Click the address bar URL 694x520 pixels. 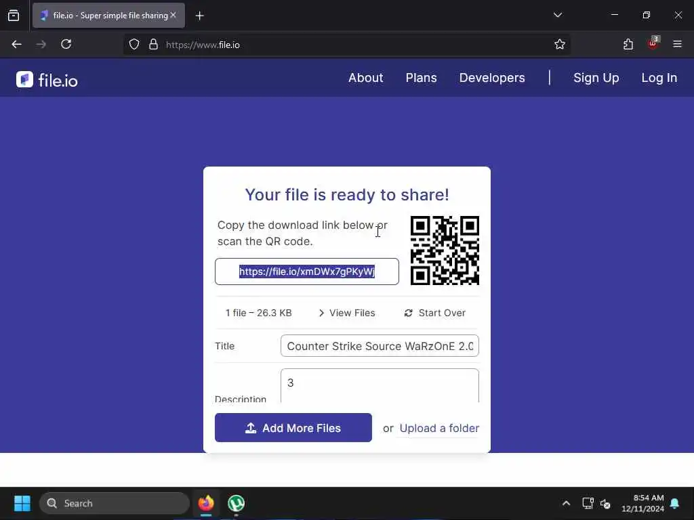[203, 45]
